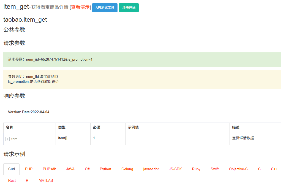Screen dimensions: 281x184
Task: Open the R language tab
Action: click(27, 180)
